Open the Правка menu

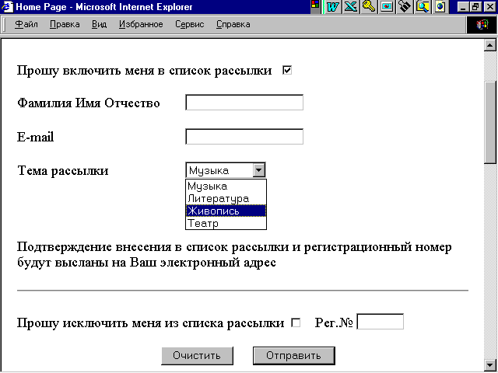coord(65,24)
